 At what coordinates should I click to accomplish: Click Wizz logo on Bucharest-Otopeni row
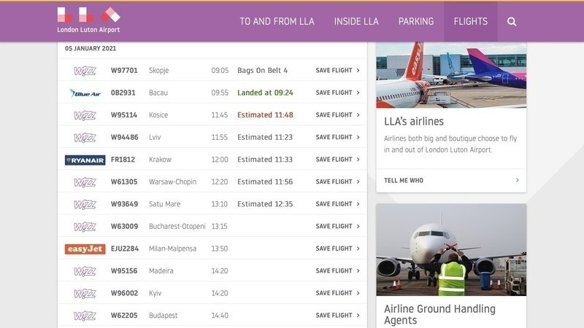[85, 227]
